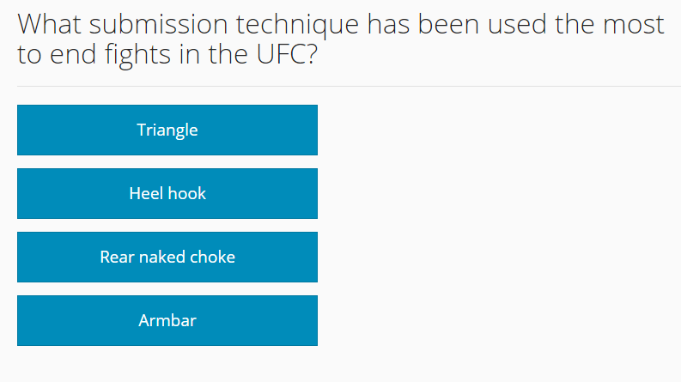Answer with Armbar
Viewport: 681px width, 382px height.
(167, 321)
